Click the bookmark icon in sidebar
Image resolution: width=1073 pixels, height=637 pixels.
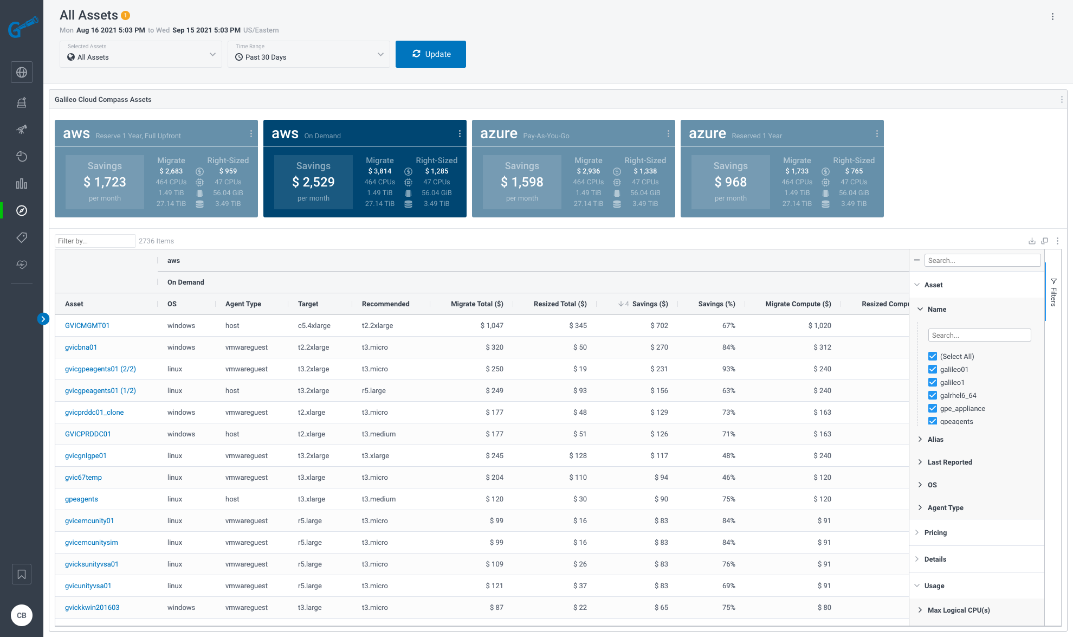pyautogui.click(x=22, y=574)
